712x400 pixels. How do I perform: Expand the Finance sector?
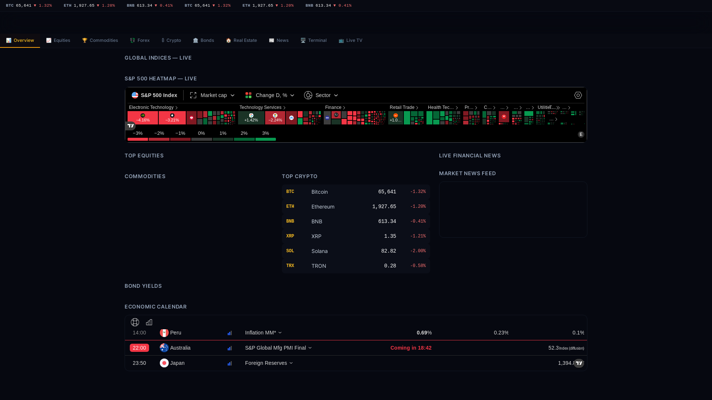335,107
